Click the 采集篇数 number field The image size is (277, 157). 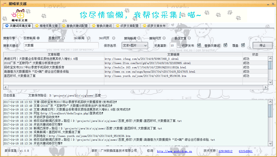173,45
